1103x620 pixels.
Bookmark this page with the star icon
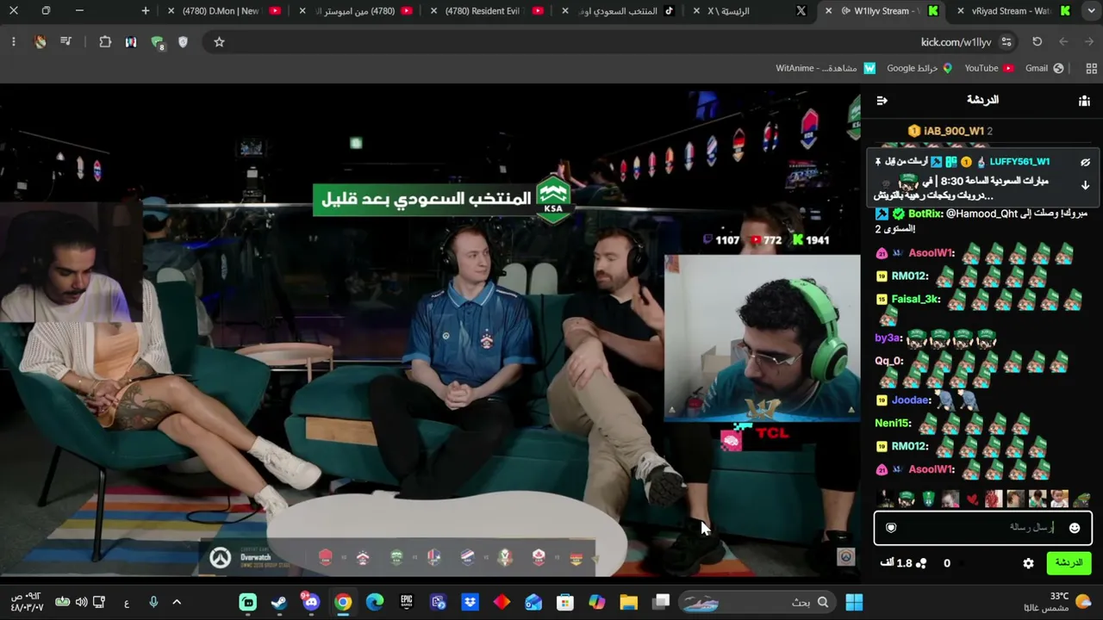pyautogui.click(x=219, y=42)
